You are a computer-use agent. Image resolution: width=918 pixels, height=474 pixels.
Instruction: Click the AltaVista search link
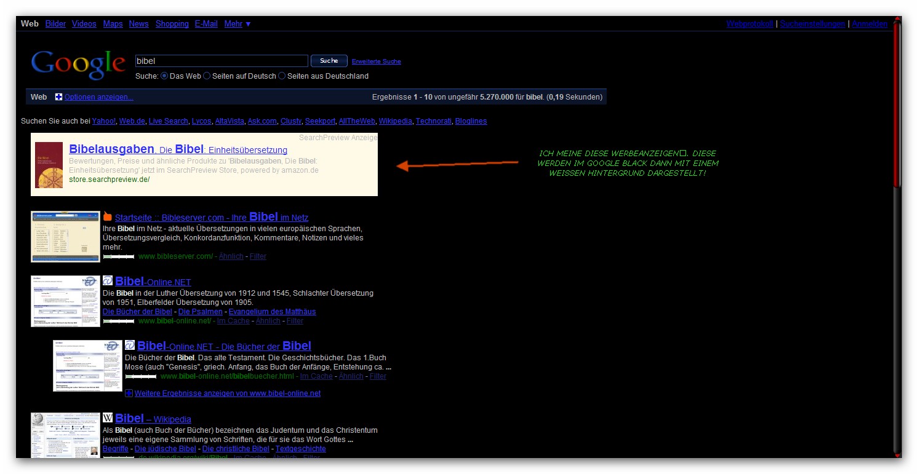229,121
